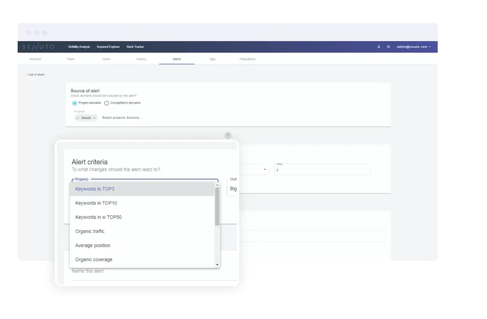This screenshot has width=487, height=319.
Task: Choose Organic coverage option
Action: coord(142,259)
